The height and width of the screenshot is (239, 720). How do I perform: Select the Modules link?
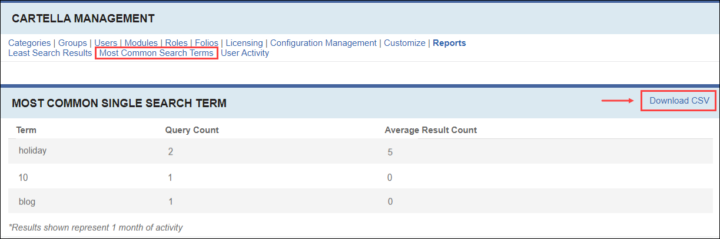tap(141, 43)
